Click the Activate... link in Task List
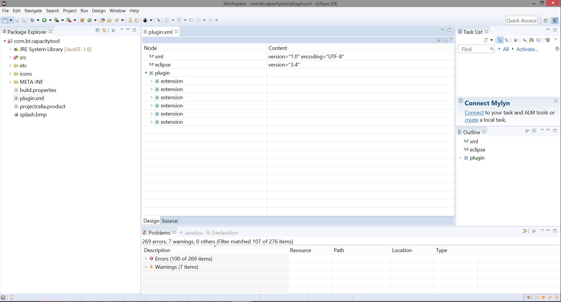The height and width of the screenshot is (302, 561). 527,49
